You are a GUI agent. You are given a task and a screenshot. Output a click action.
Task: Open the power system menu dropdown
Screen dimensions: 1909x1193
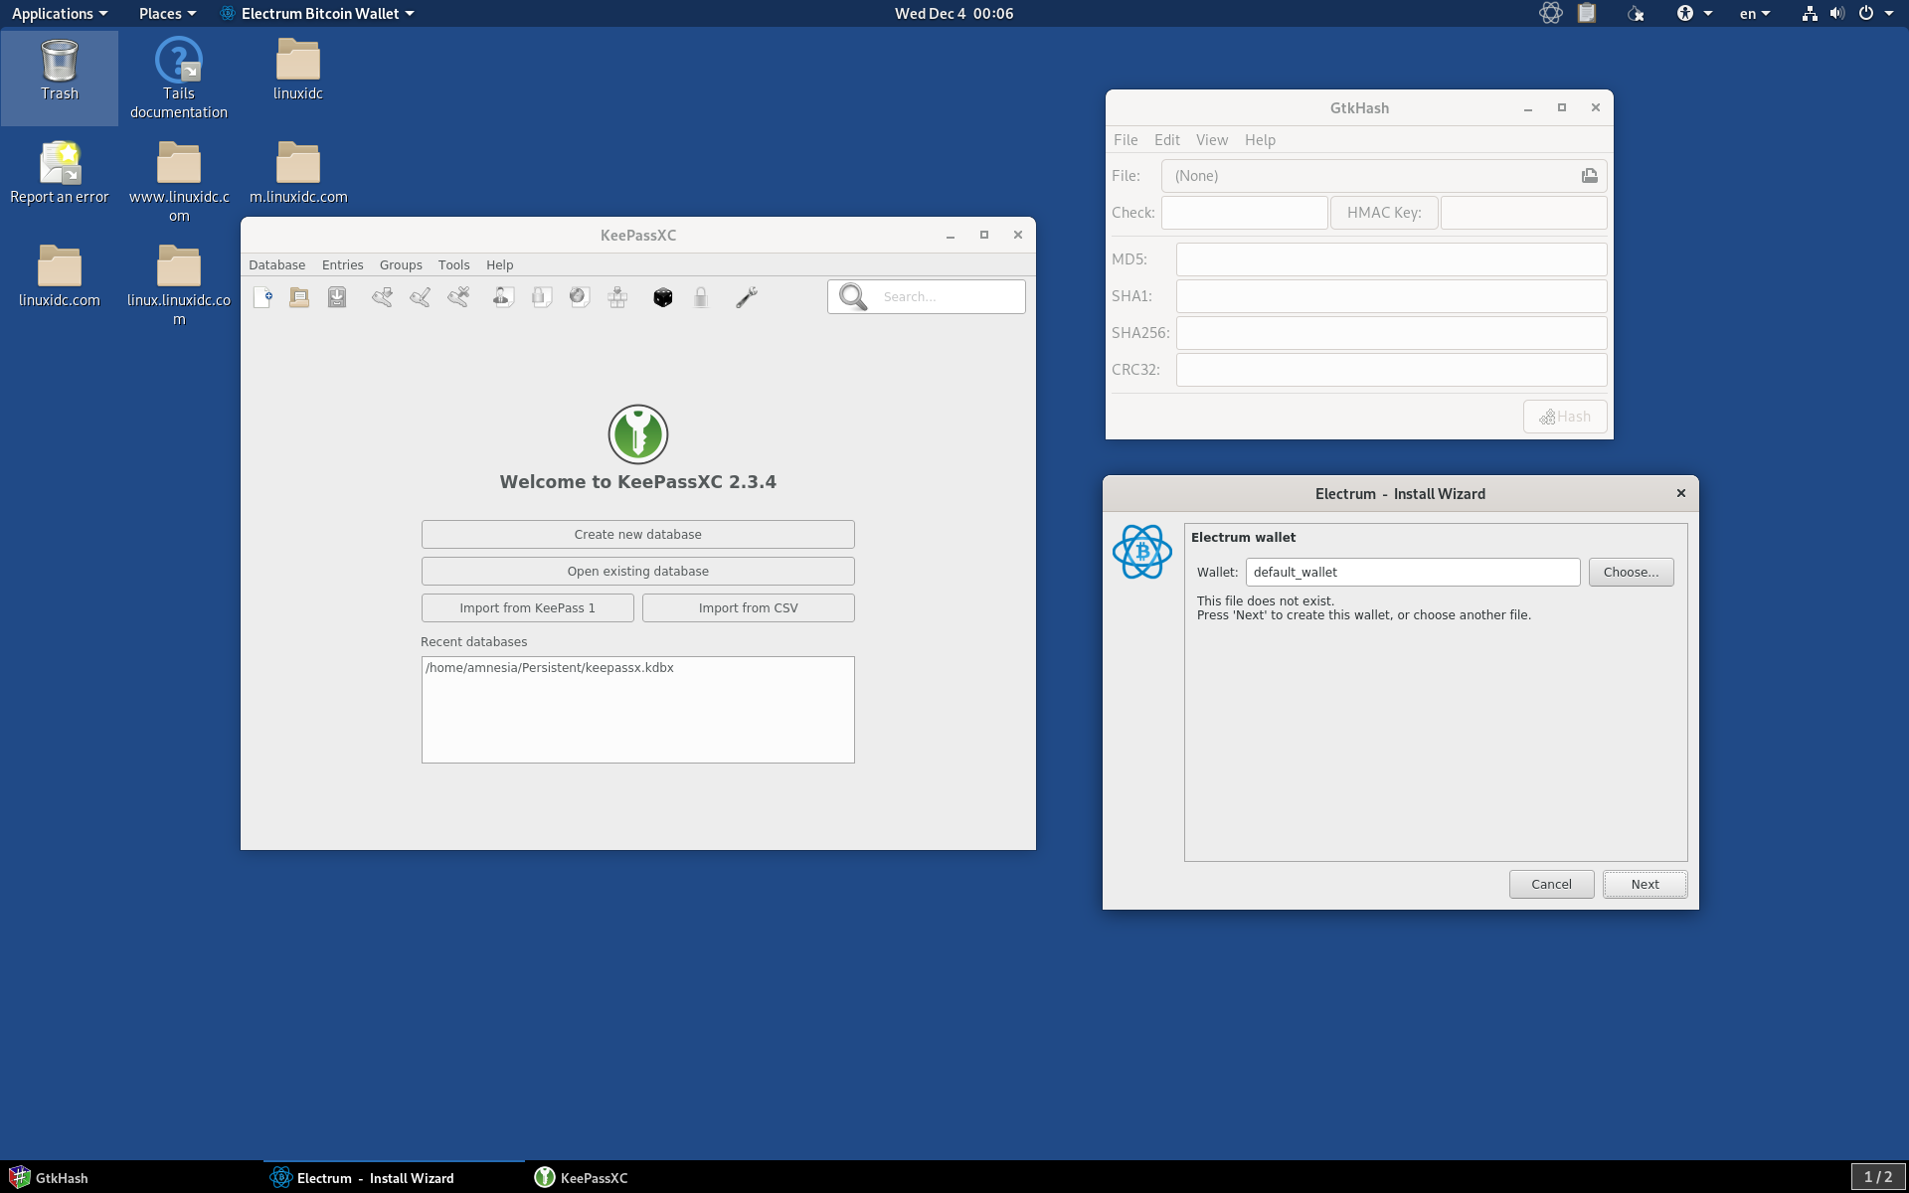[1875, 13]
